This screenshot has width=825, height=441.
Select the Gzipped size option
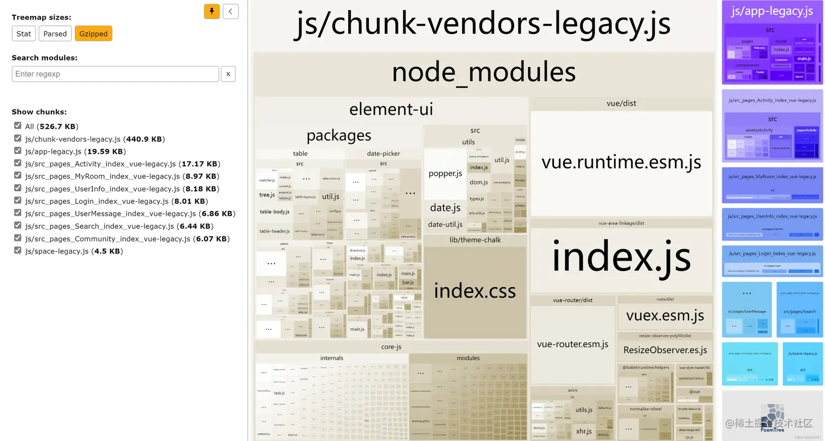93,33
